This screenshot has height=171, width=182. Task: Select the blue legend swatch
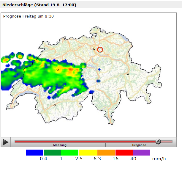coord(35,153)
